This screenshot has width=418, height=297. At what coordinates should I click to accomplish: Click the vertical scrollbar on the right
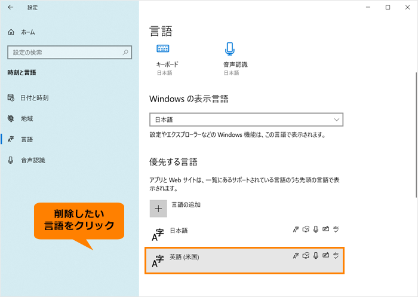point(416,135)
